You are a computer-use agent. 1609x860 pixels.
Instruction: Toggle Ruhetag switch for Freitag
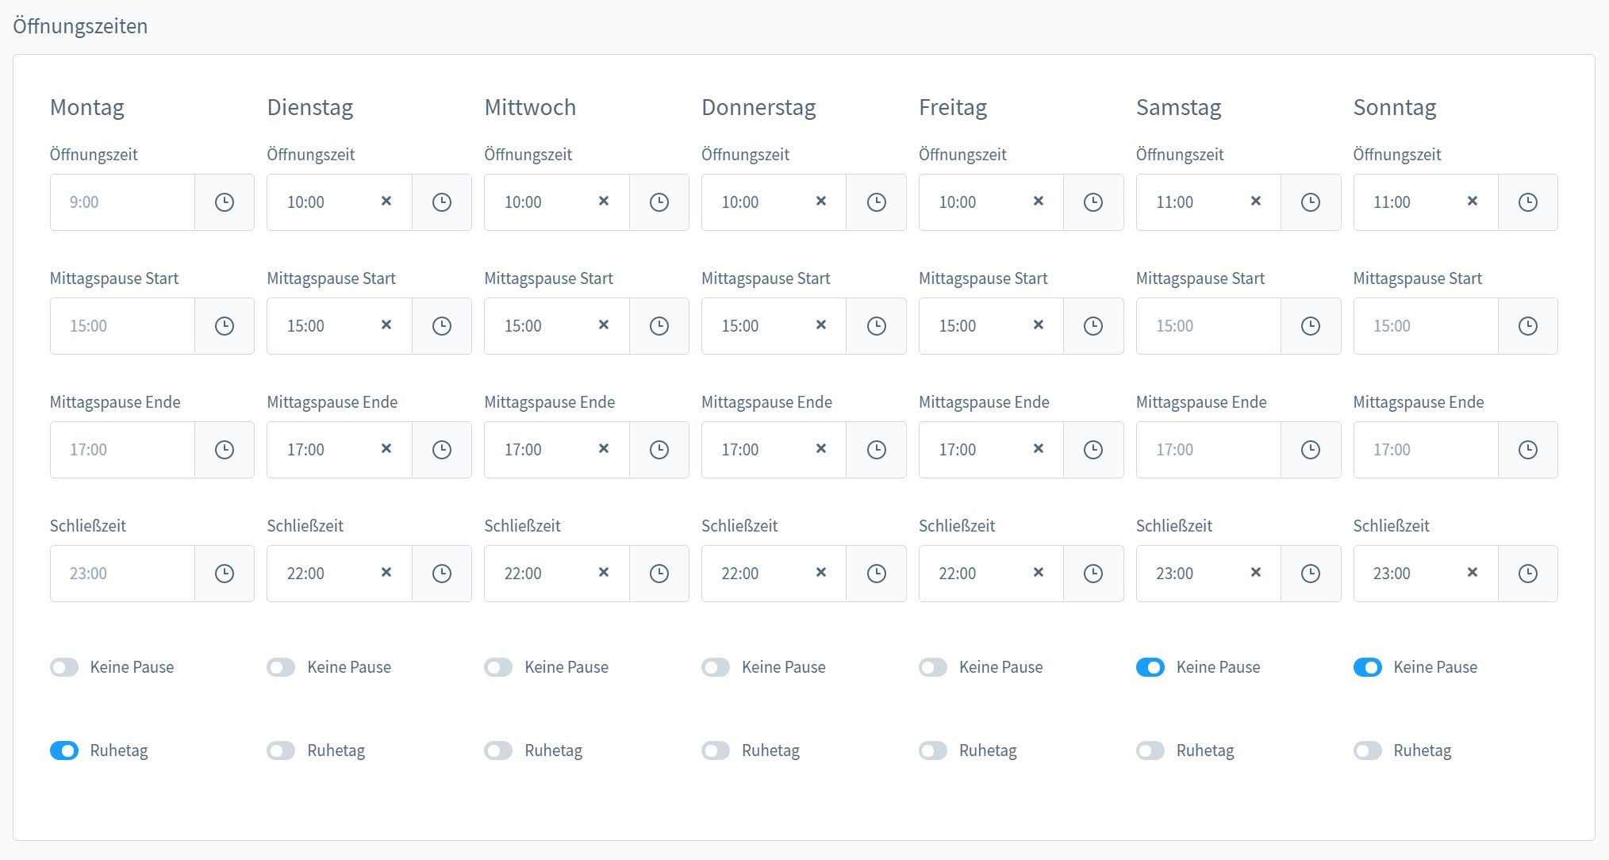pos(933,751)
